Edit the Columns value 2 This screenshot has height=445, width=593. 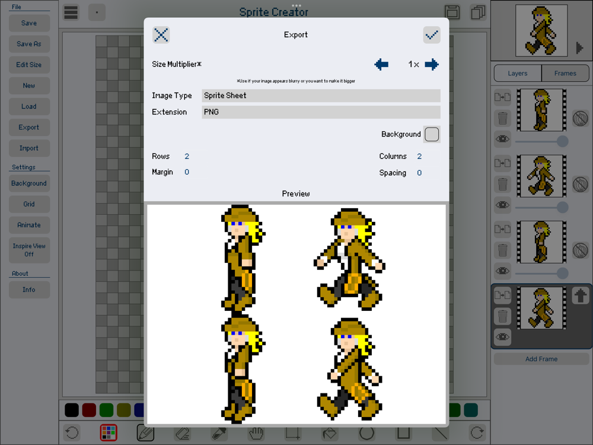[419, 156]
